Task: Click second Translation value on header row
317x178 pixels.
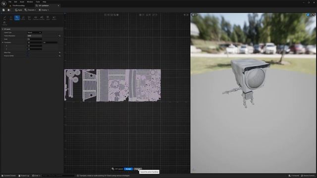Action: point(50,43)
